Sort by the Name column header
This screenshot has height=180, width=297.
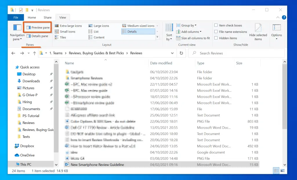point(106,63)
